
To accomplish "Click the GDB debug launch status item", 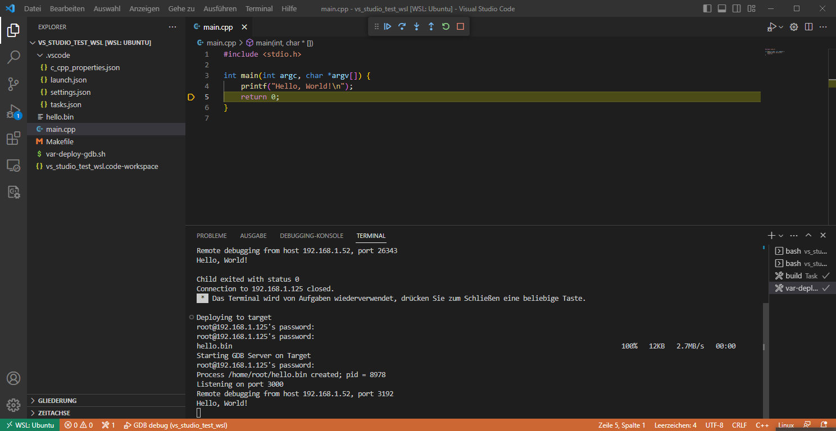I will (x=175, y=425).
